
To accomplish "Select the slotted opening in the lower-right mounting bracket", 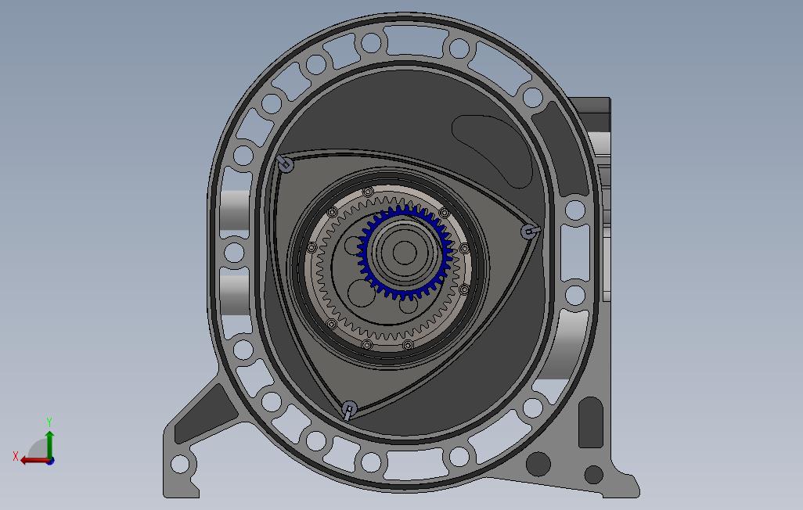I will pyautogui.click(x=590, y=422).
